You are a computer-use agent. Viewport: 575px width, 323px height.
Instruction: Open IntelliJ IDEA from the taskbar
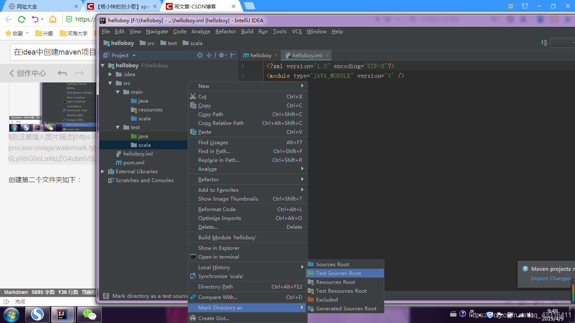[62, 314]
